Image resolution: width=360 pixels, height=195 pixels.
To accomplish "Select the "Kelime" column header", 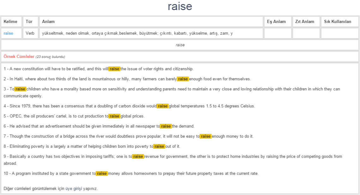I will click(x=10, y=22).
